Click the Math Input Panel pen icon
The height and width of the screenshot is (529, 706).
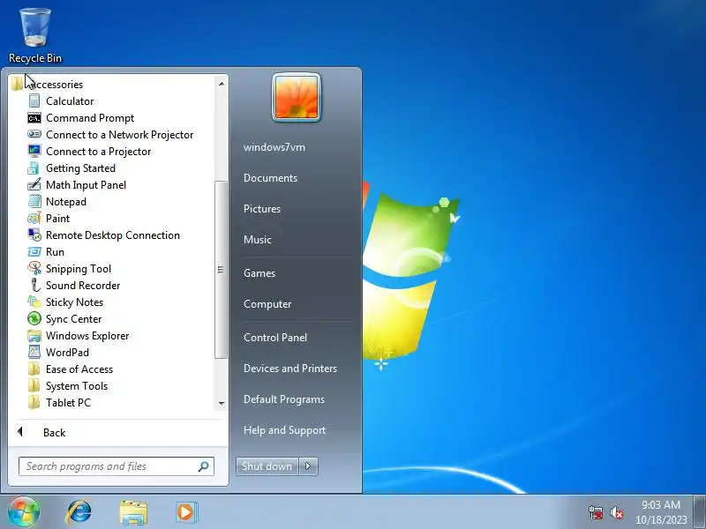point(34,185)
